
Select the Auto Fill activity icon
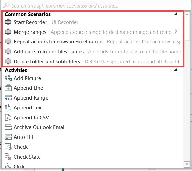(8, 137)
